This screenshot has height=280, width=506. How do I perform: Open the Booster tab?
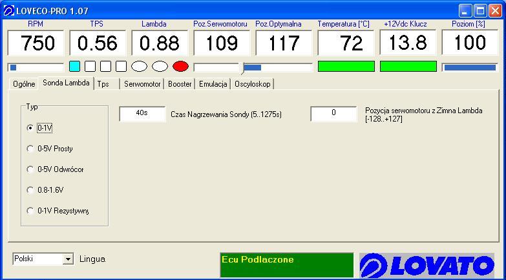(x=180, y=84)
